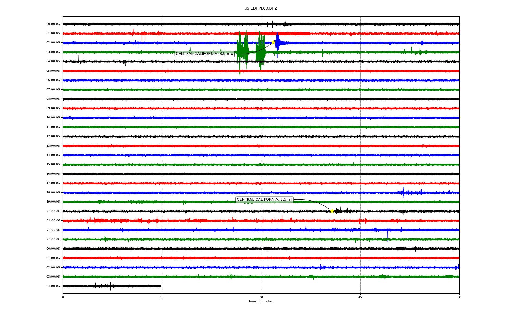This screenshot has height=326, width=522.
Task: Click the x-axis label 'time in minutes'
Action: pos(261,302)
